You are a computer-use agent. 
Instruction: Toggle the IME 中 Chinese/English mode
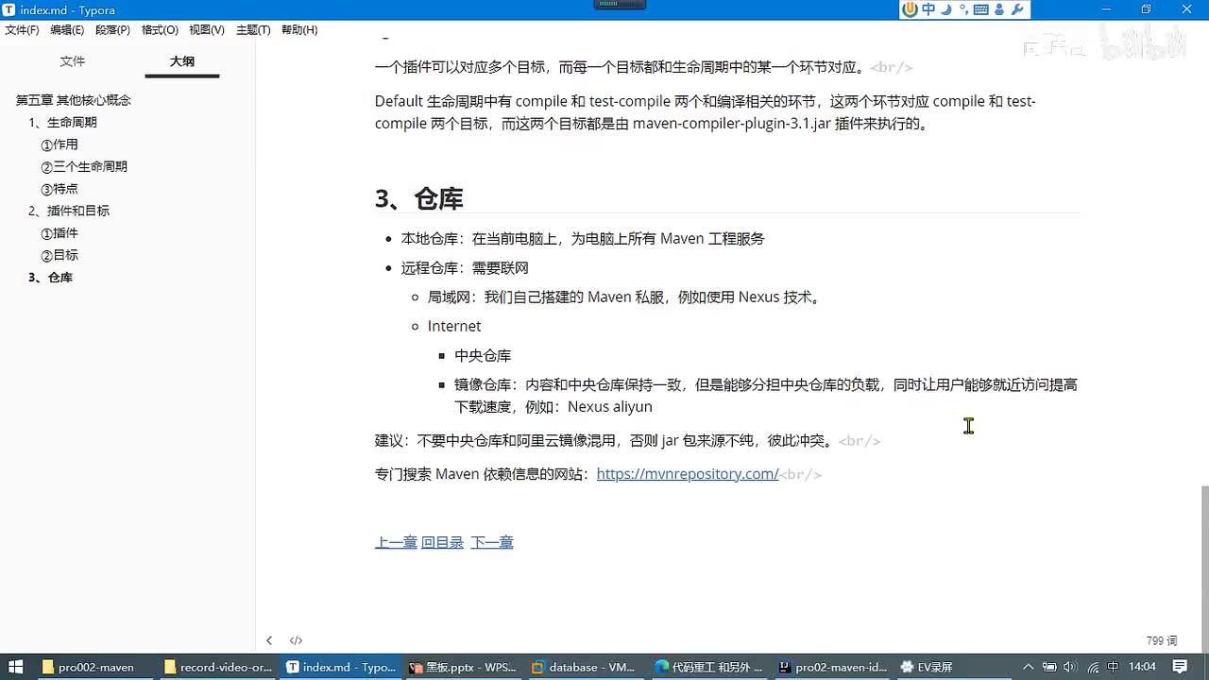pyautogui.click(x=928, y=9)
